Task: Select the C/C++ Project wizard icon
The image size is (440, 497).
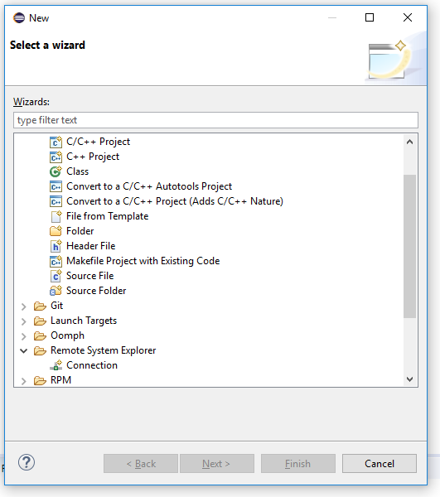Action: click(x=56, y=142)
